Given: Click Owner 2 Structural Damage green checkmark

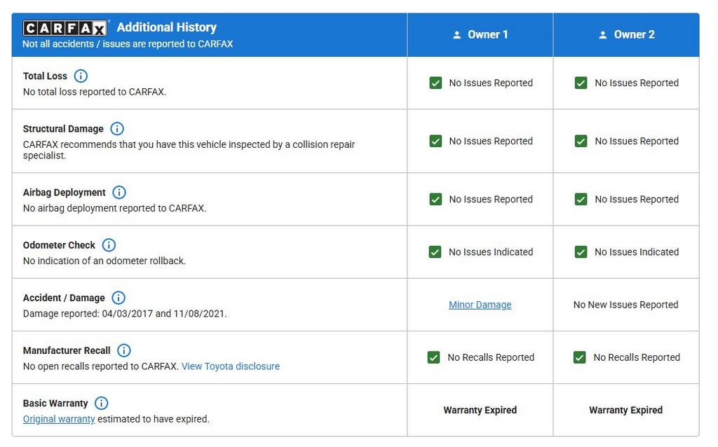Looking at the screenshot, I should click(x=581, y=141).
